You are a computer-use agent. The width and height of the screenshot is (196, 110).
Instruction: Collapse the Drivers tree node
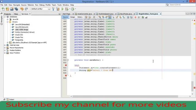point(7,22)
